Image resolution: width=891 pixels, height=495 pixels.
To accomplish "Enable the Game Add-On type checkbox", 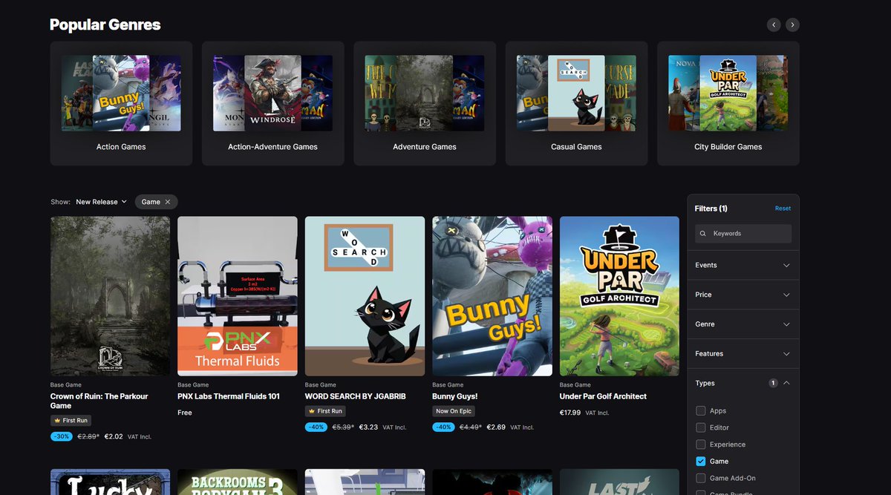I will pos(701,479).
